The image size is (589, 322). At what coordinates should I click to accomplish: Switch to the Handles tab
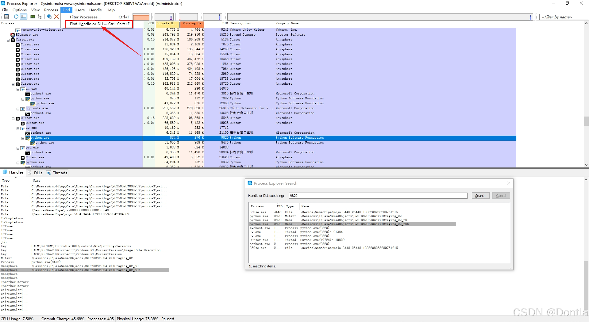[13, 172]
